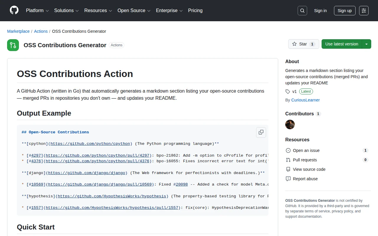The height and width of the screenshot is (236, 378).
Task: Open the CuriousLearner author profile
Action: pyautogui.click(x=305, y=100)
